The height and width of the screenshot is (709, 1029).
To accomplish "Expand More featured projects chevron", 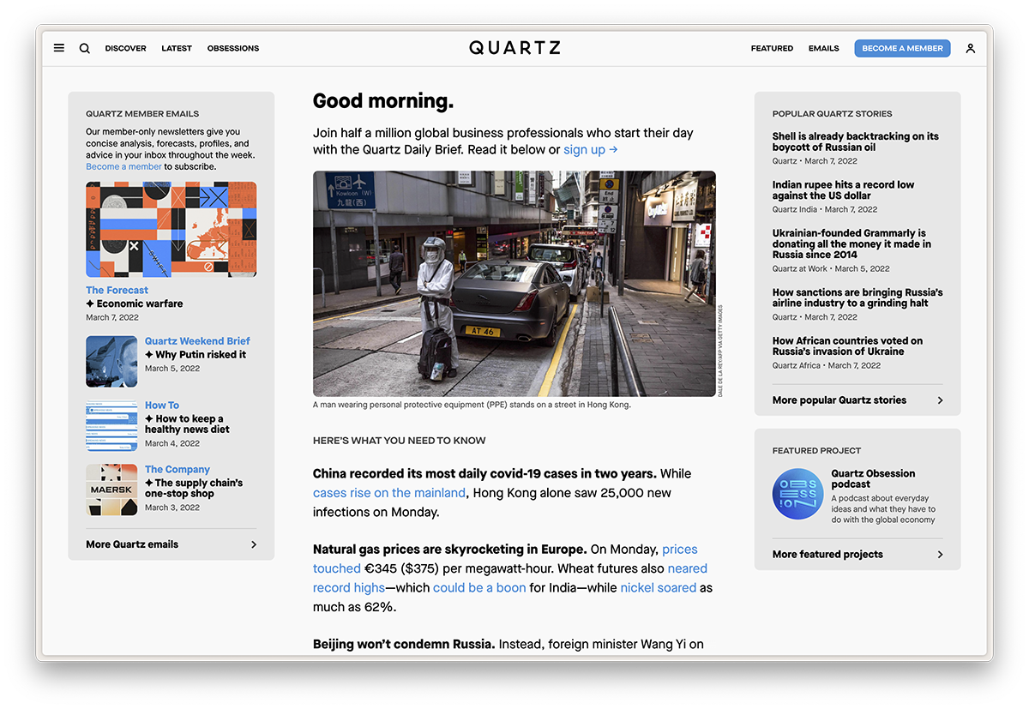I will [x=940, y=555].
